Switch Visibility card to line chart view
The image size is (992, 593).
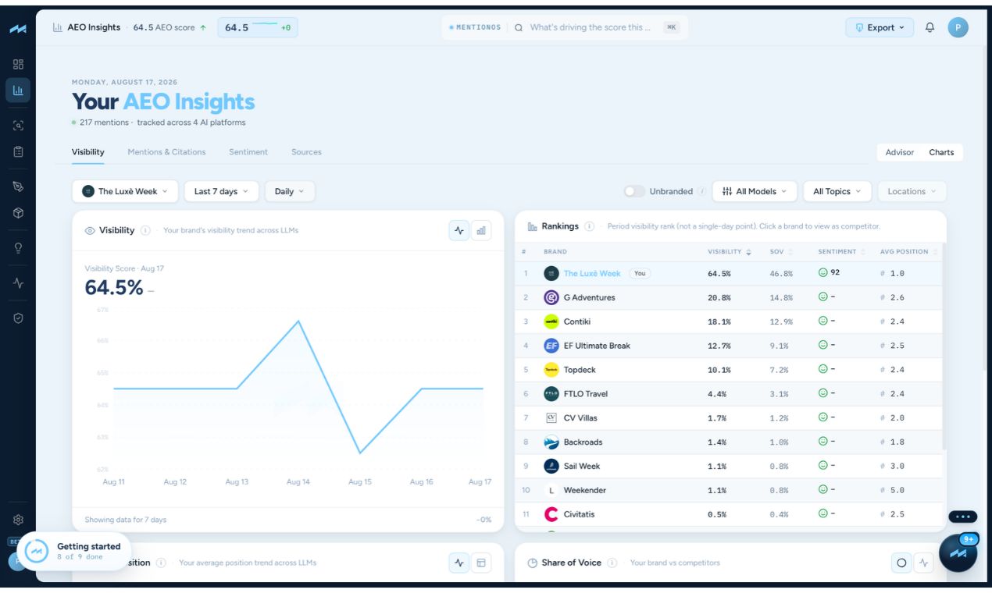pyautogui.click(x=459, y=230)
